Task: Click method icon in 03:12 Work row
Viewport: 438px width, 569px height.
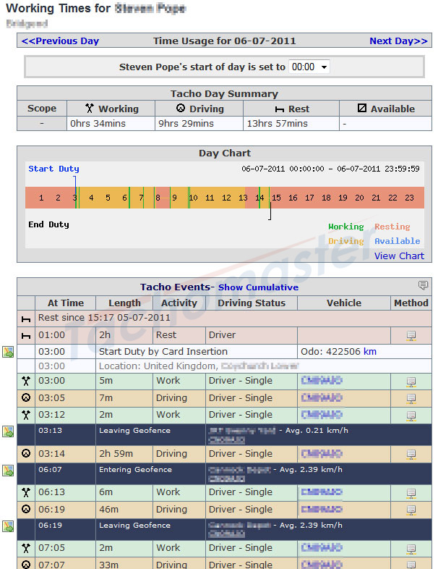Action: [411, 416]
